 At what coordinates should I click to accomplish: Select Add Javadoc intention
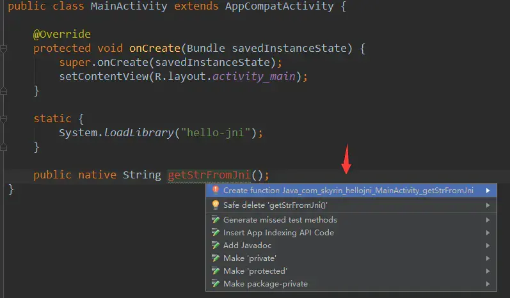pos(351,246)
